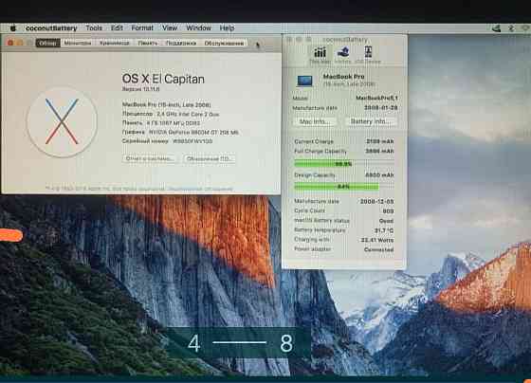Screen dimensions: 531x383
Task: Click the OS X El Capitan logo
Action: coord(62,122)
